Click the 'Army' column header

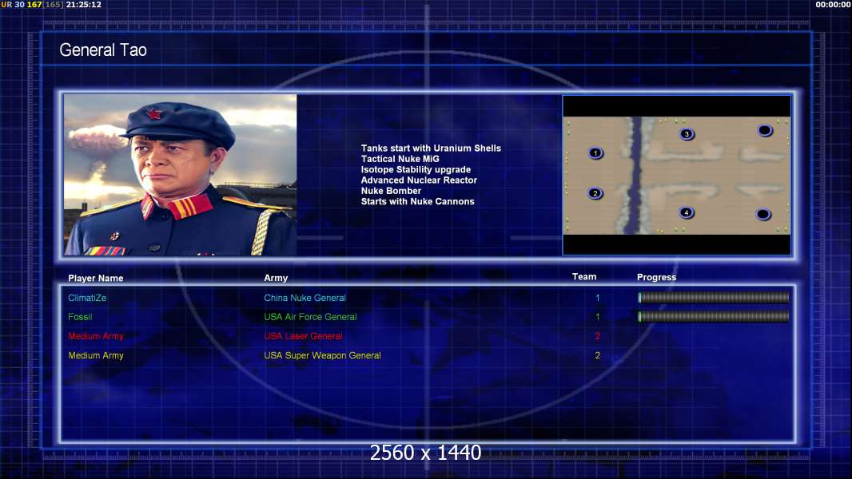click(x=276, y=278)
